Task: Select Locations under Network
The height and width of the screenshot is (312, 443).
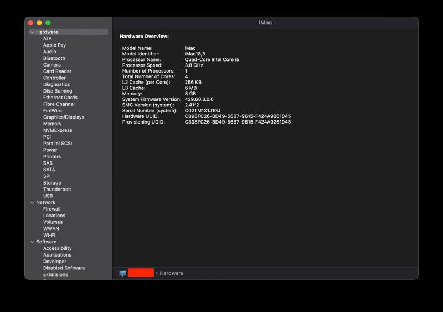Action: tap(54, 216)
